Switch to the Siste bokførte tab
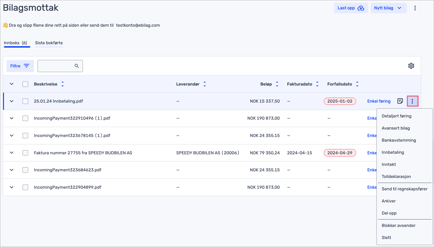Screen dimensions: 434x247 click(49, 43)
